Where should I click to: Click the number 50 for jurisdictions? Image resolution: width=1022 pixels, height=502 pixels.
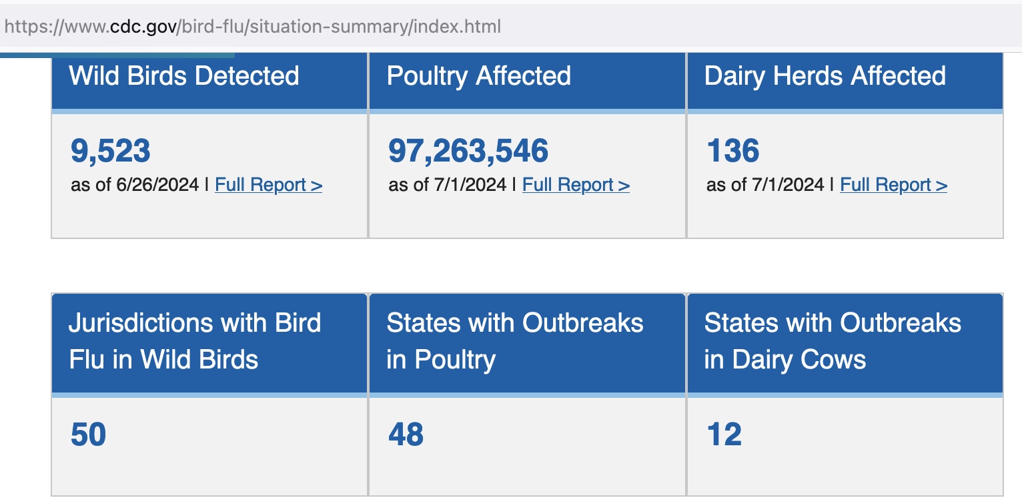click(x=89, y=435)
